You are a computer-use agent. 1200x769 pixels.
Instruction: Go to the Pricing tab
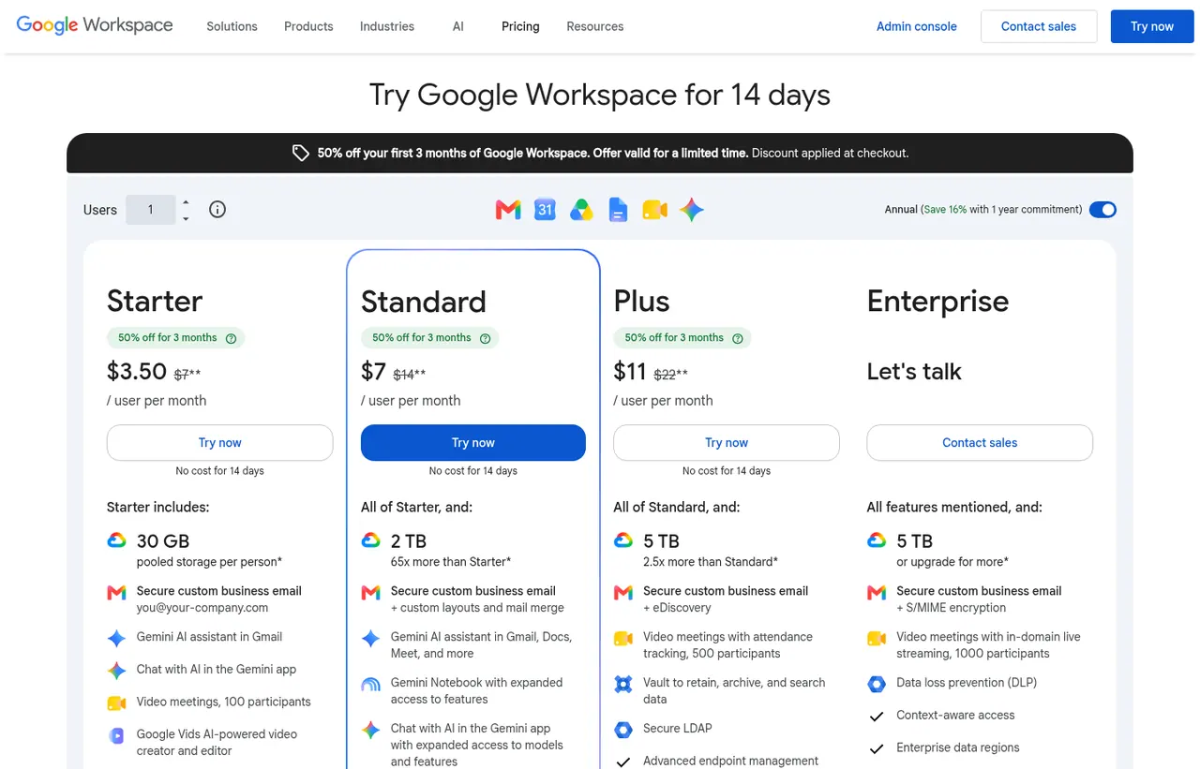(x=520, y=26)
